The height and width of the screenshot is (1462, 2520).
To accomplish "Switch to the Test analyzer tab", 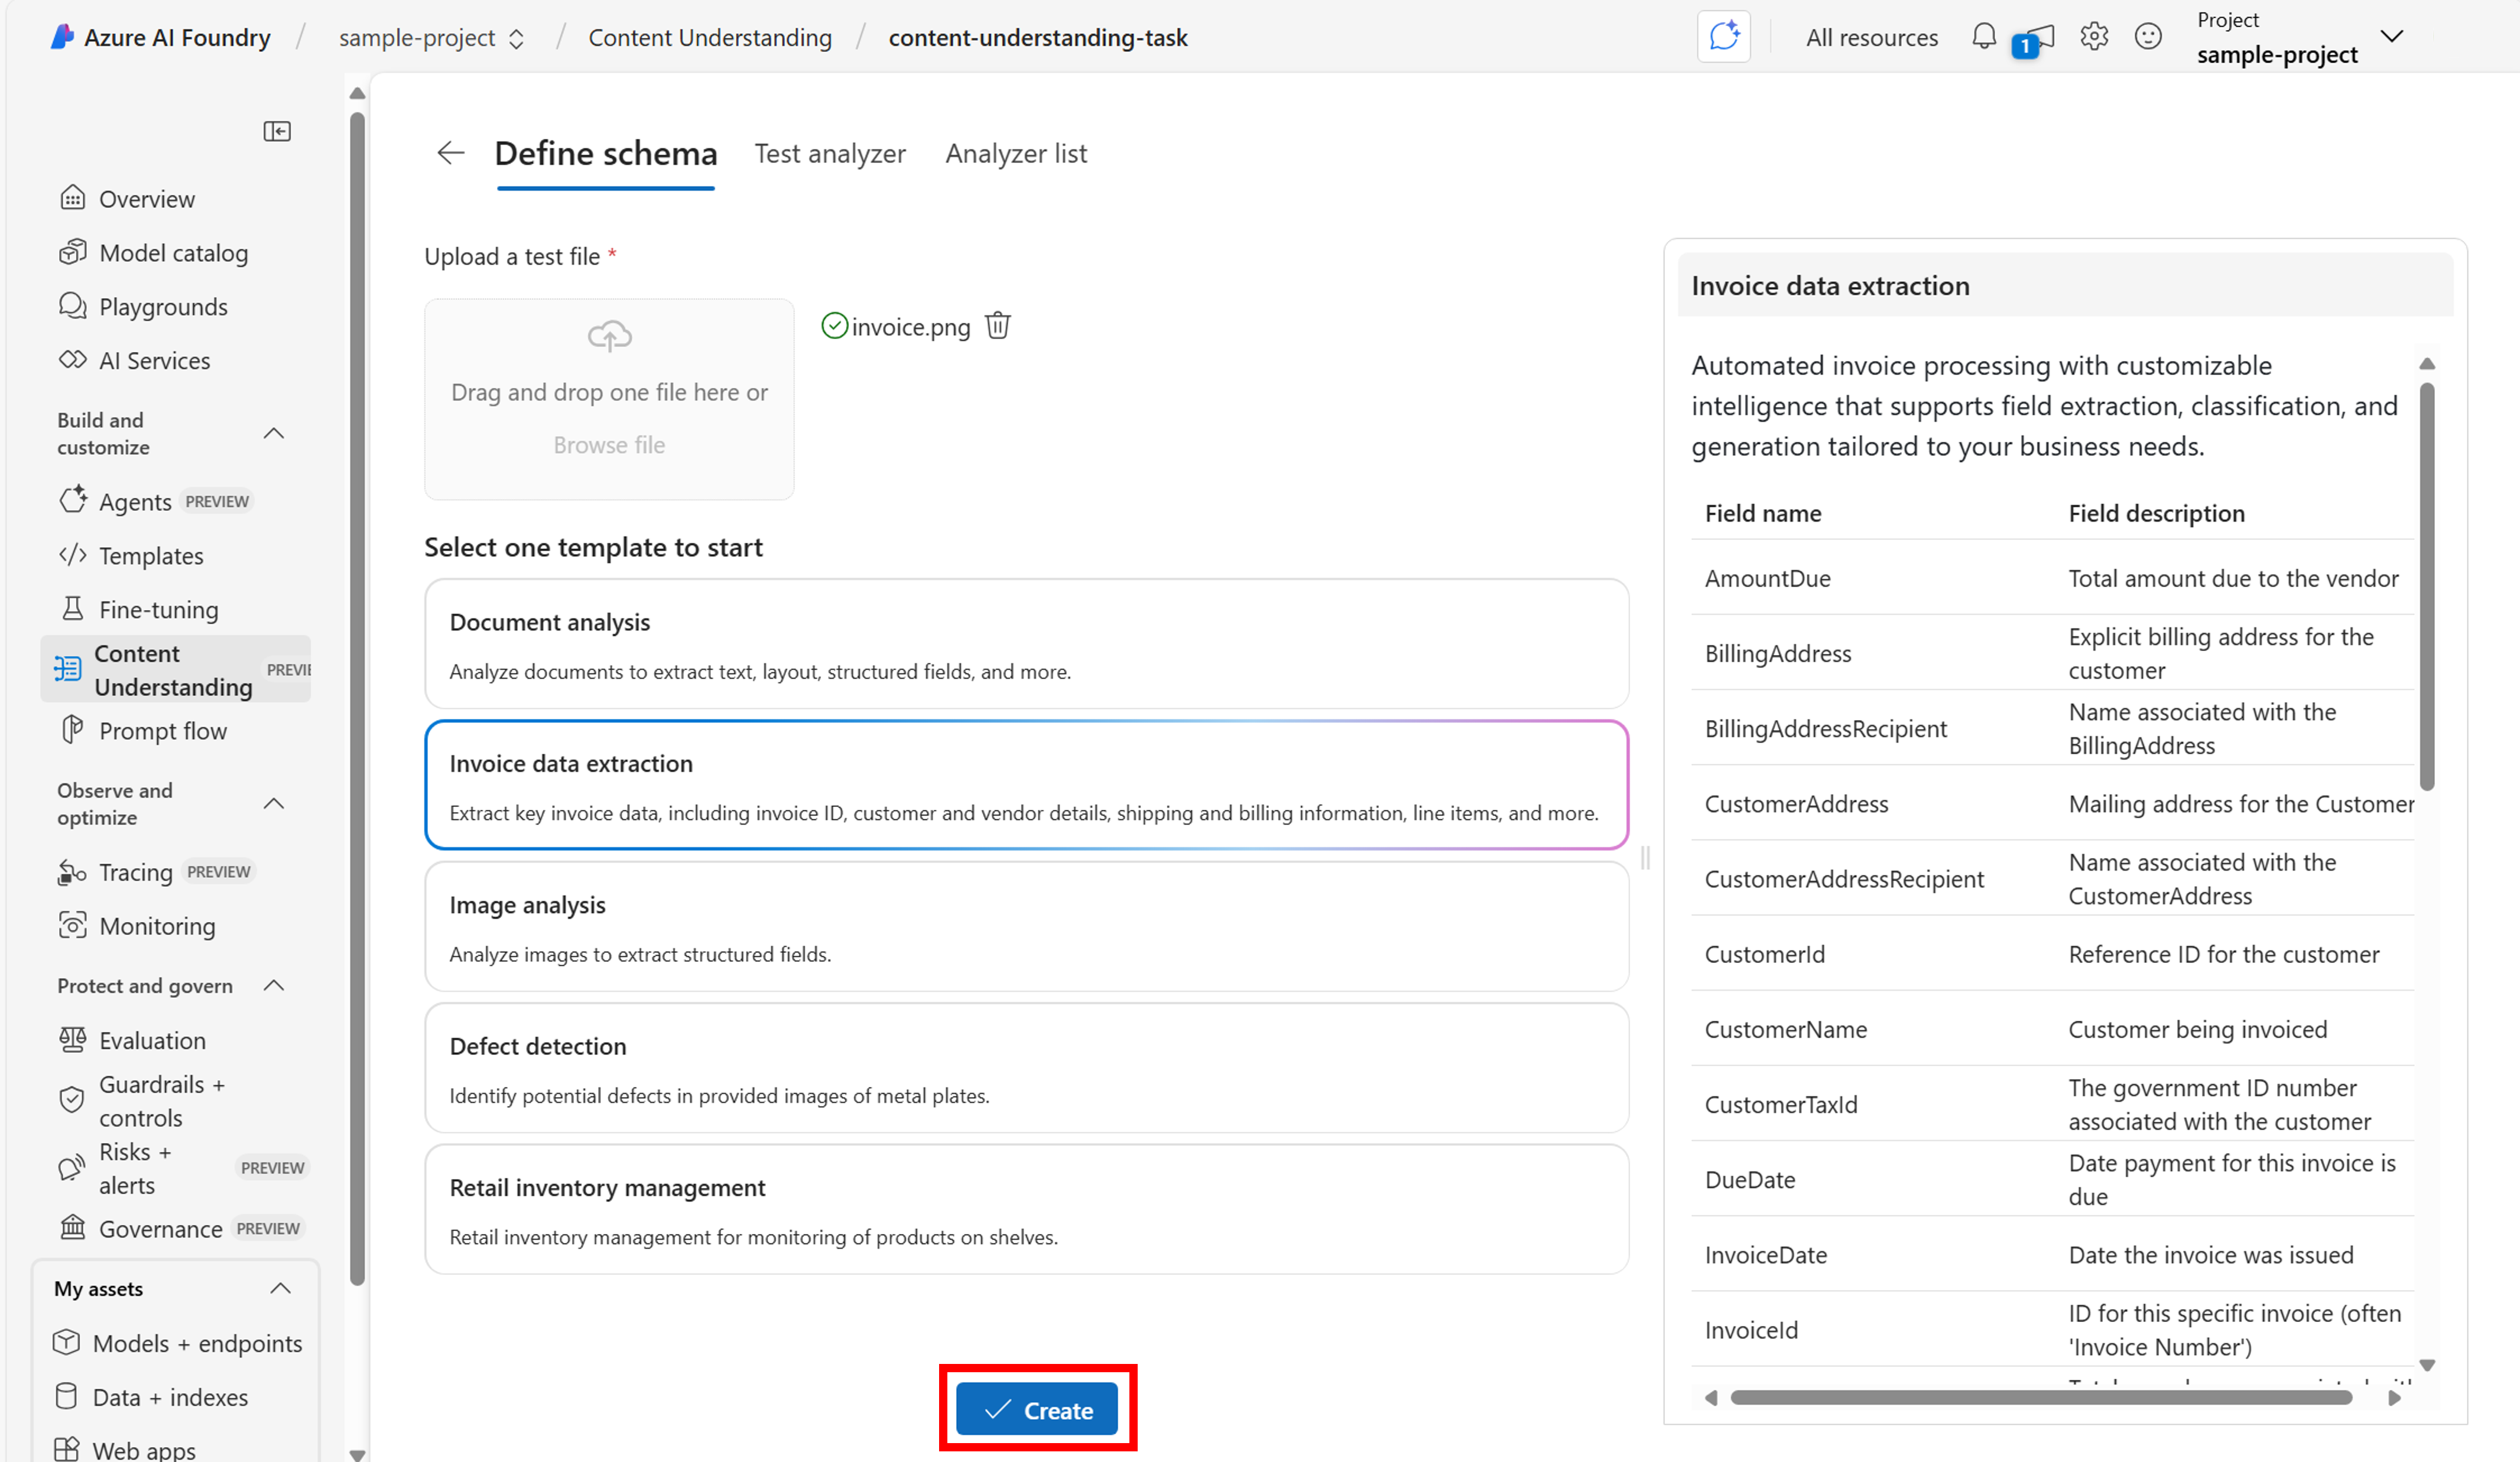I will [x=830, y=153].
